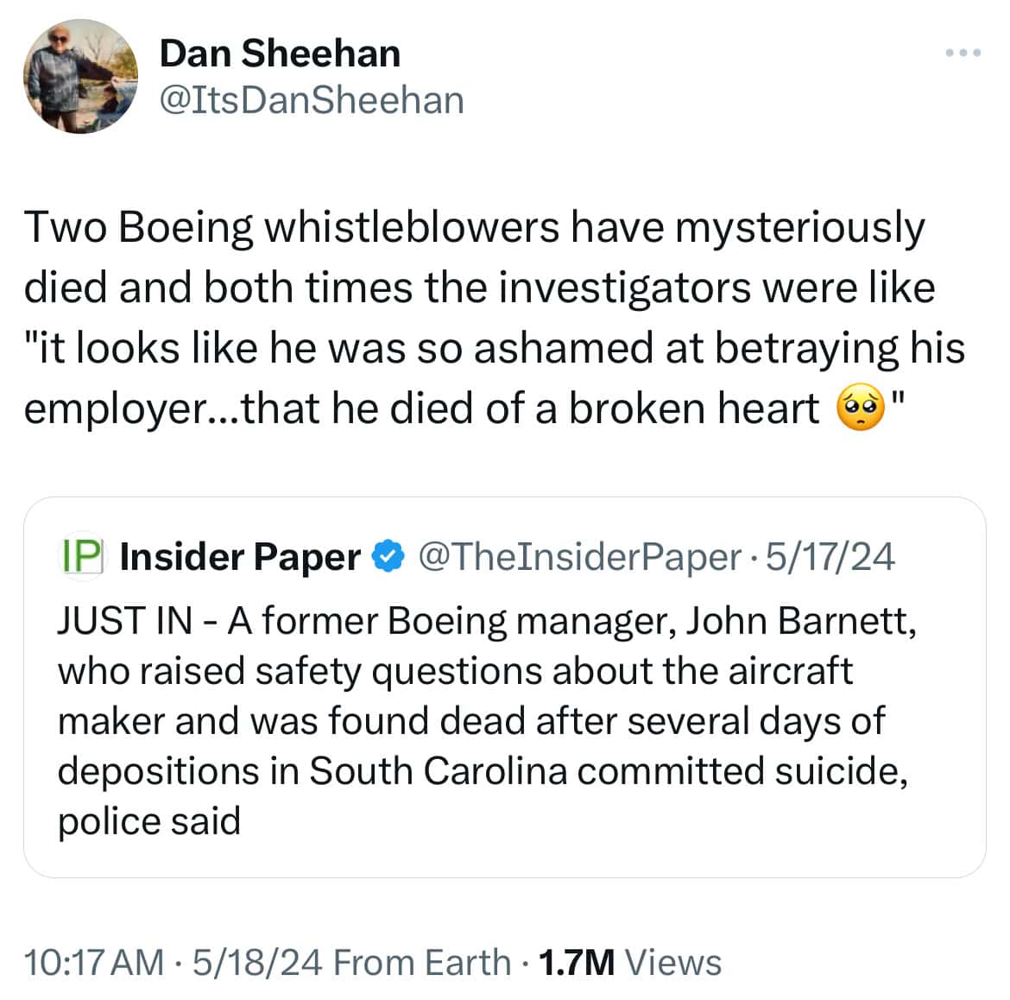Click "South Carolina" in the quoted tweet
Image resolution: width=1010 pixels, height=1000 pixels.
(x=438, y=771)
